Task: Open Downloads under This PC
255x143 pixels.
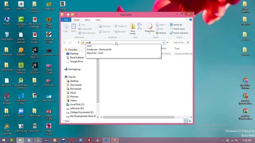Action: click(x=76, y=89)
